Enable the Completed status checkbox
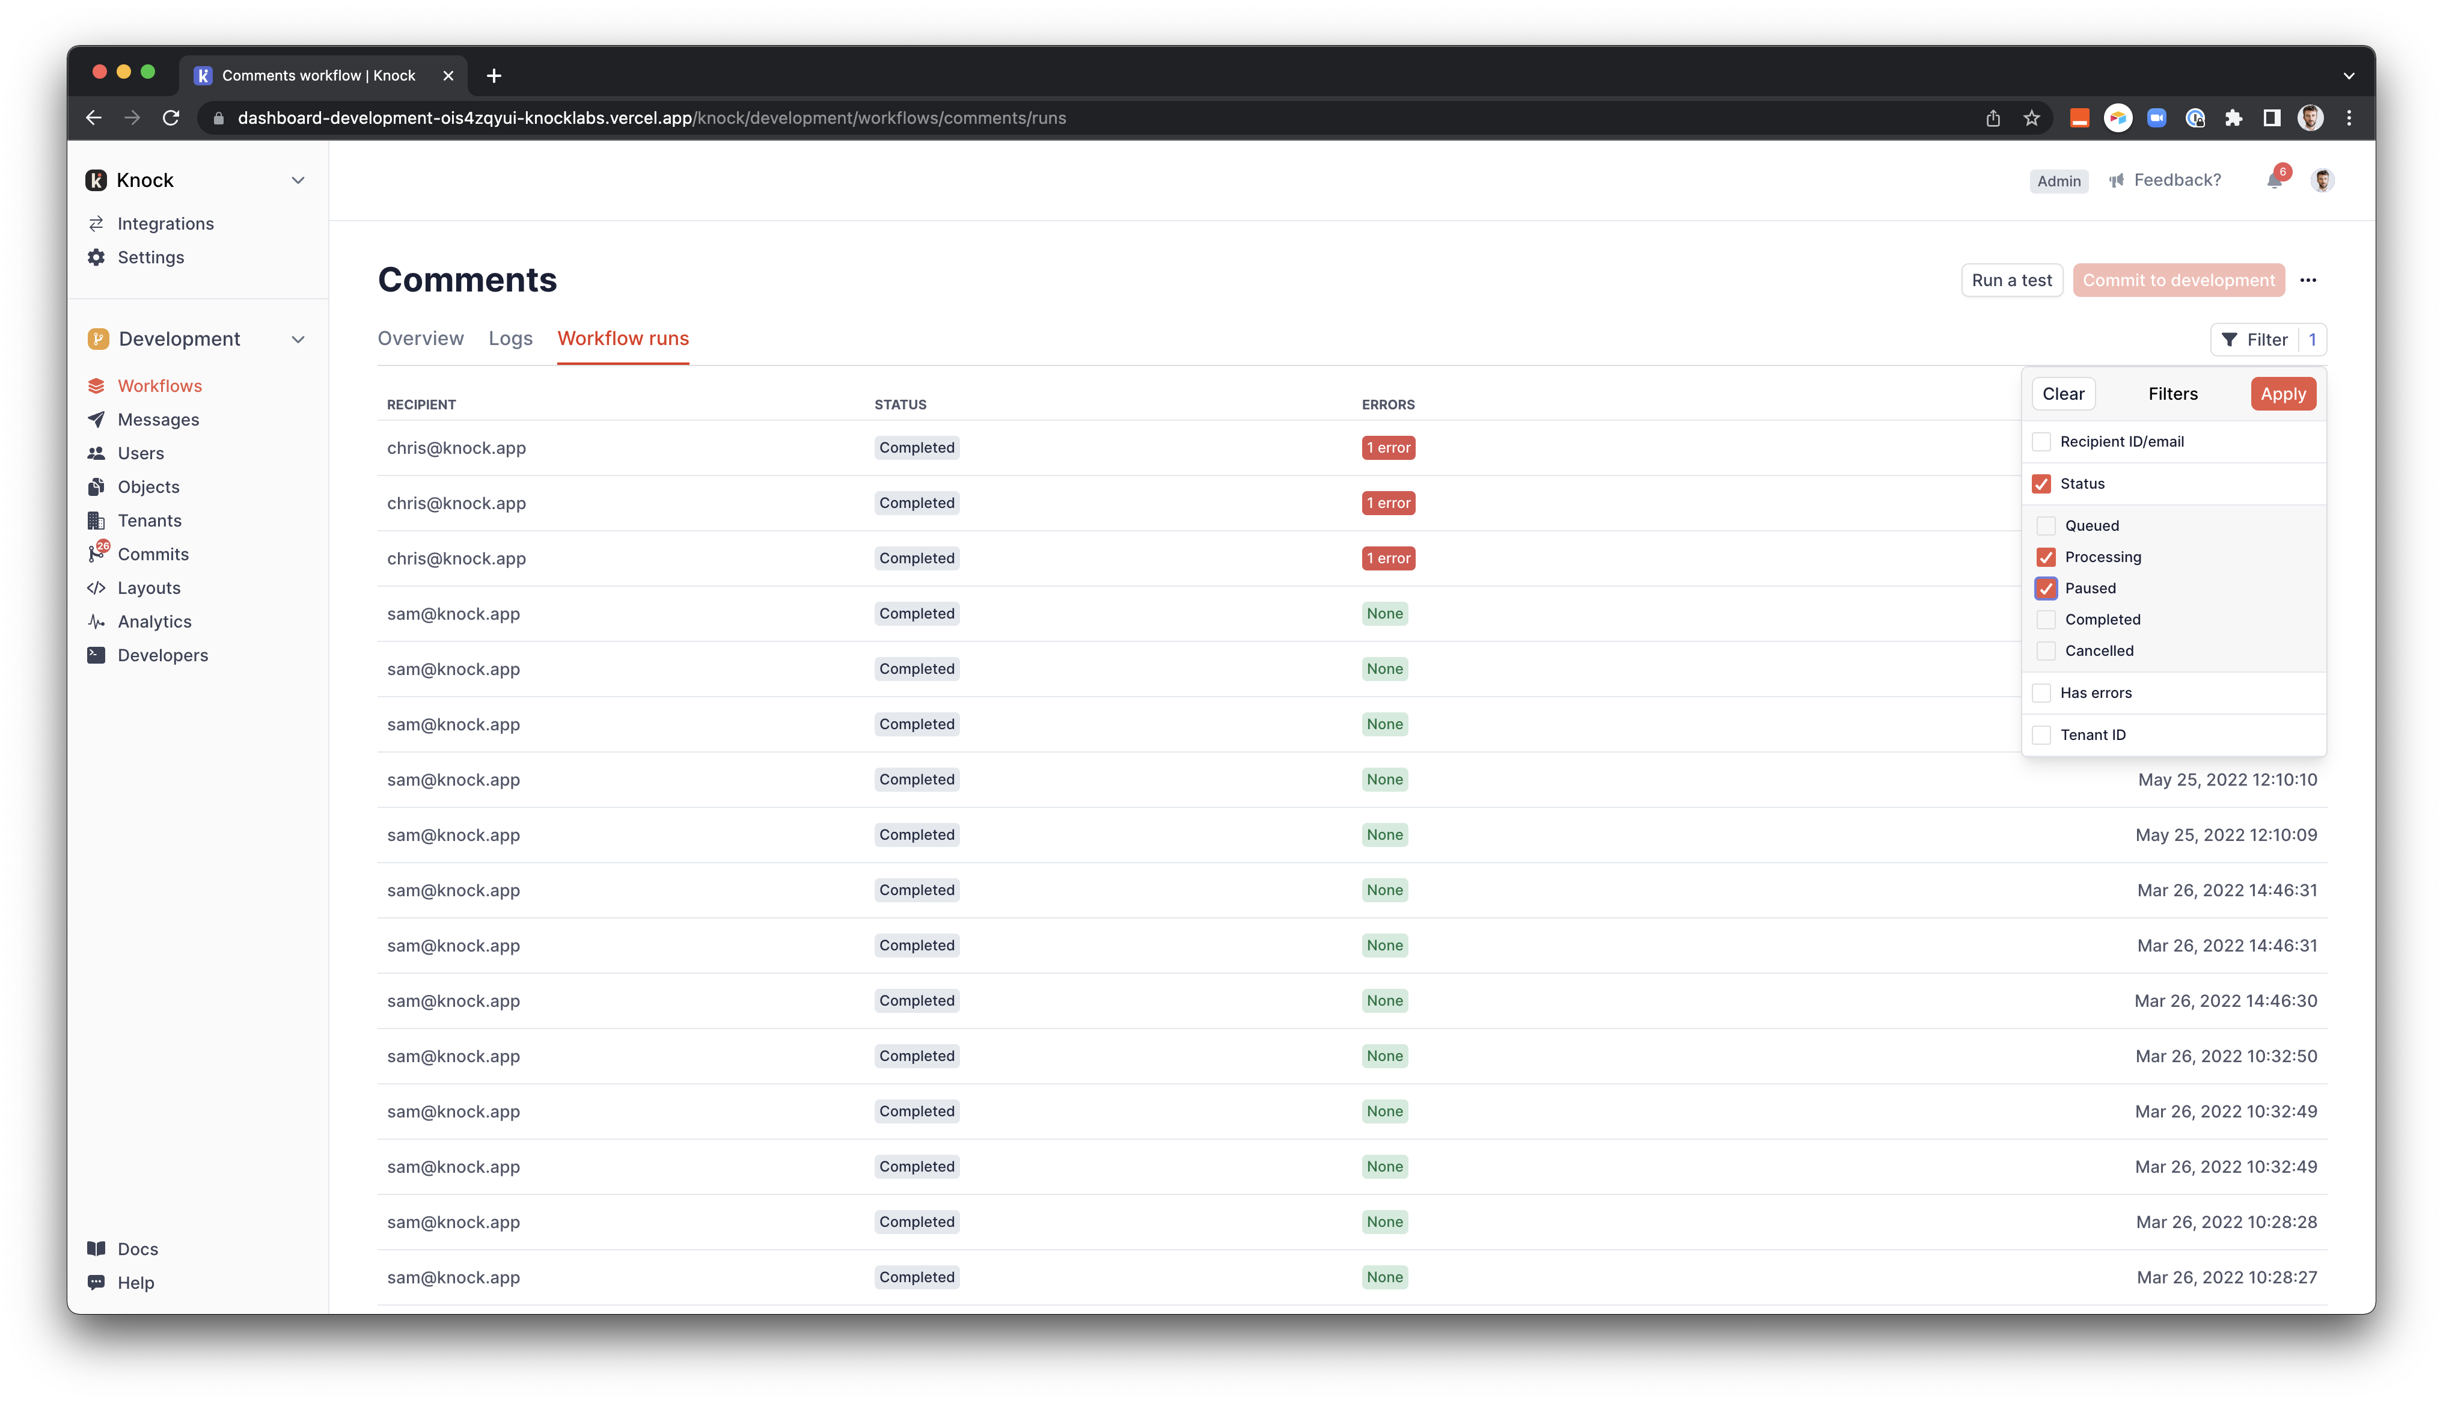2443x1403 pixels. pos(2045,620)
